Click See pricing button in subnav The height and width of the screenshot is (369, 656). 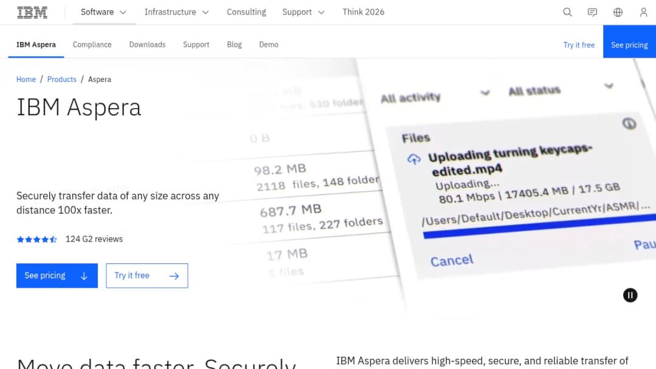point(629,42)
